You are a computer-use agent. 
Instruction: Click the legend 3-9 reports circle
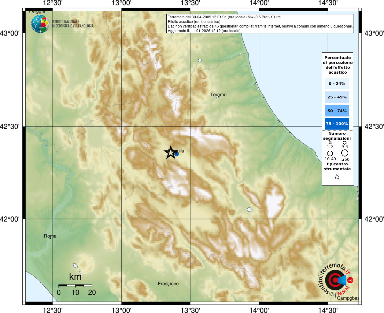point(345,142)
